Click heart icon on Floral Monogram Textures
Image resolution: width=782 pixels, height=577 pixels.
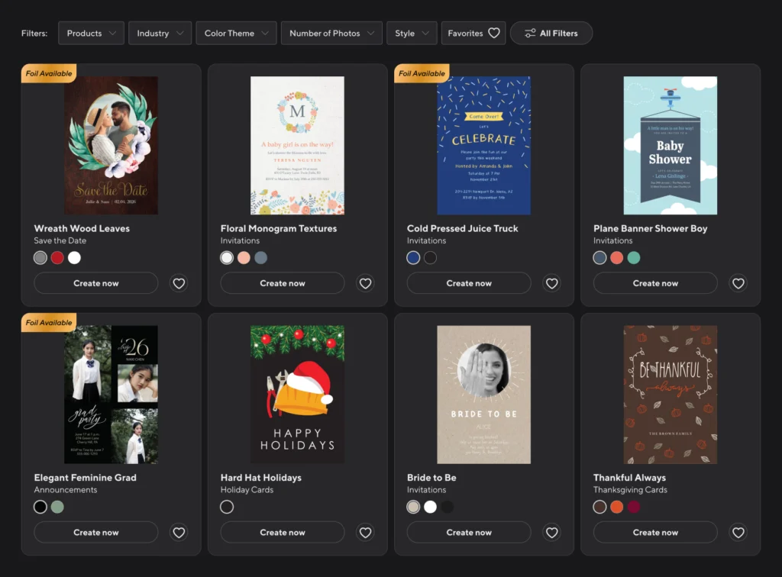coord(365,283)
